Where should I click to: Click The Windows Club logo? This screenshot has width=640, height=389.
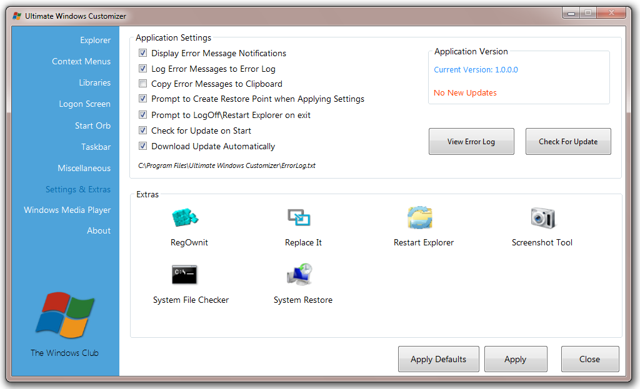tap(65, 316)
